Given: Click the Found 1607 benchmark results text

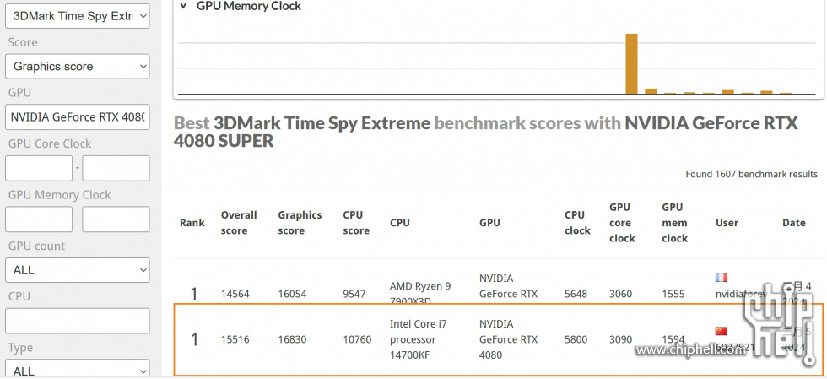Looking at the screenshot, I should click(752, 174).
